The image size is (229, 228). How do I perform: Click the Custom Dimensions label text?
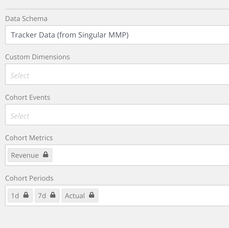(x=38, y=57)
